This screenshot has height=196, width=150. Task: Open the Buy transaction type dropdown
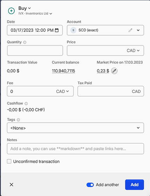25,8
